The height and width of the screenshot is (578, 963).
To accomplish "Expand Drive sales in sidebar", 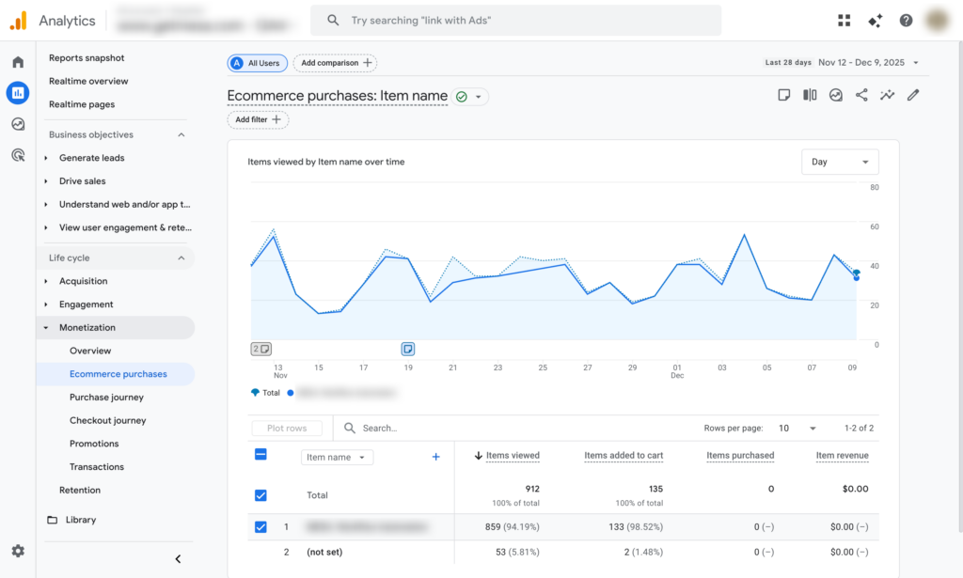I will click(46, 181).
